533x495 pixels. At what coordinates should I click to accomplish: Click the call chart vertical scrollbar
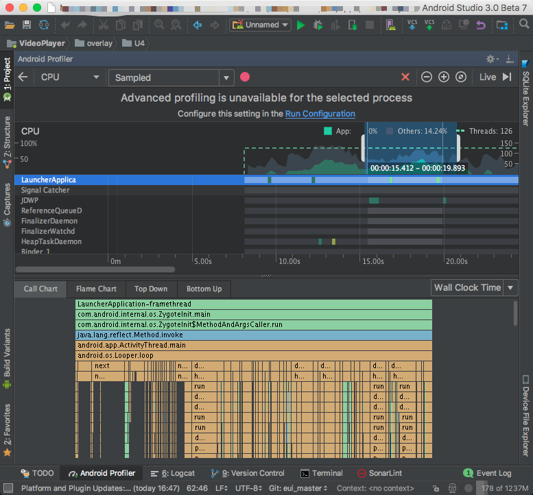pos(515,313)
